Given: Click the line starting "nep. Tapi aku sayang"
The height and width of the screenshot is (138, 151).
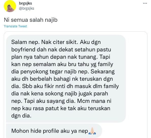Looking at the screenshot, I should (x=61, y=101).
